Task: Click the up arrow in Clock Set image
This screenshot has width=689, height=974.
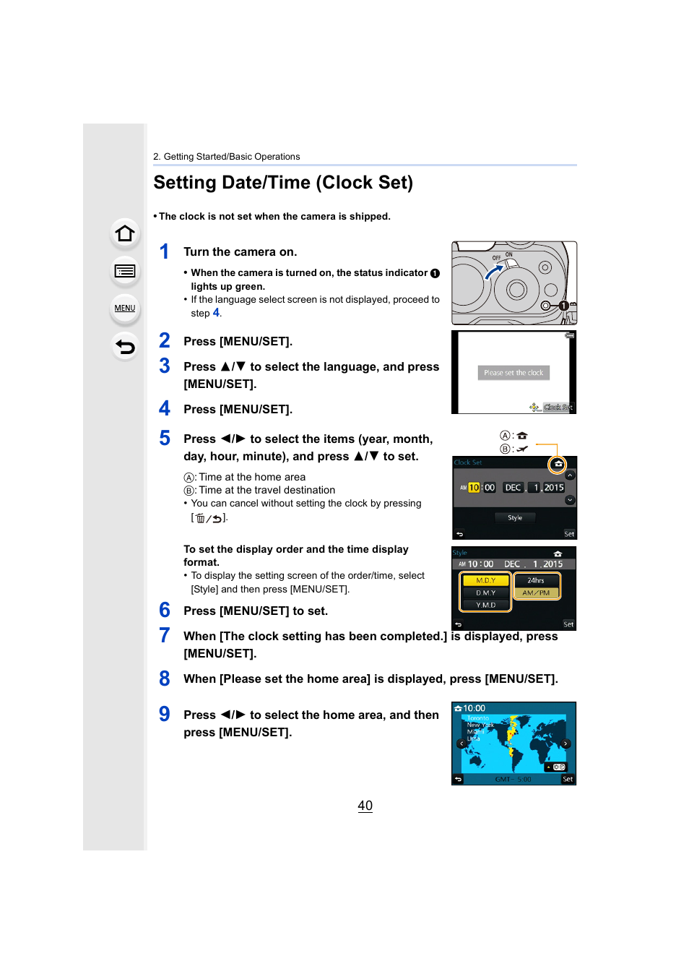Action: coord(570,475)
